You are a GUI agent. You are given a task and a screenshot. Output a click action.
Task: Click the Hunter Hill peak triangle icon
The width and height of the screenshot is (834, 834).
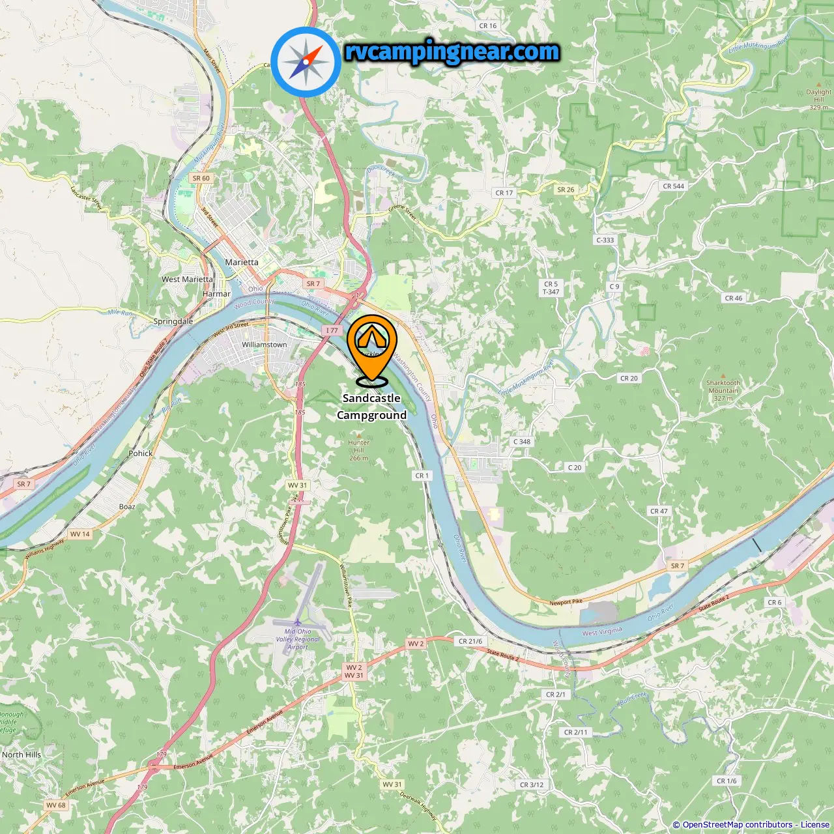[358, 435]
